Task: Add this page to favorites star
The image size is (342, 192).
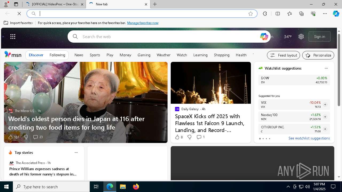Action: pyautogui.click(x=251, y=14)
